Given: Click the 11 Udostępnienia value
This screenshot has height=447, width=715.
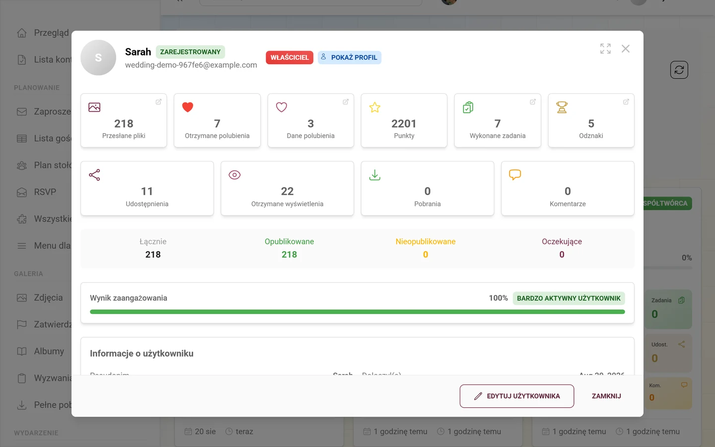Looking at the screenshot, I should (x=147, y=191).
